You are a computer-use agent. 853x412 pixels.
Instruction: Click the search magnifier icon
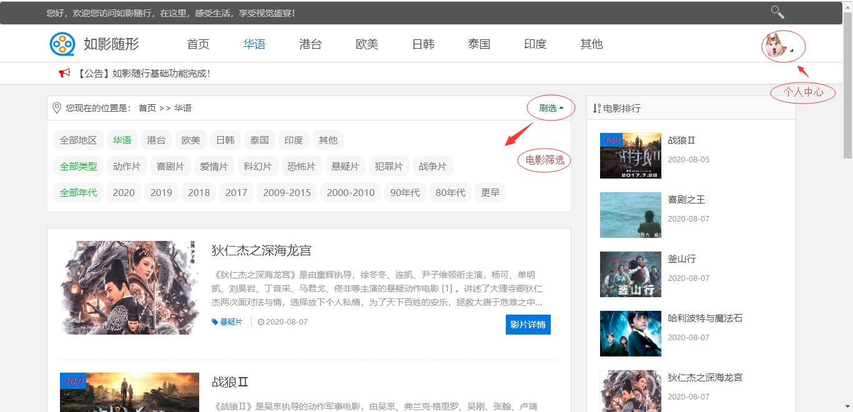click(777, 12)
